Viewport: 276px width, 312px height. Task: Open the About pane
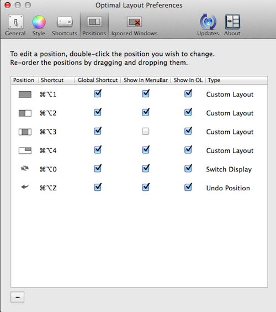(232, 25)
